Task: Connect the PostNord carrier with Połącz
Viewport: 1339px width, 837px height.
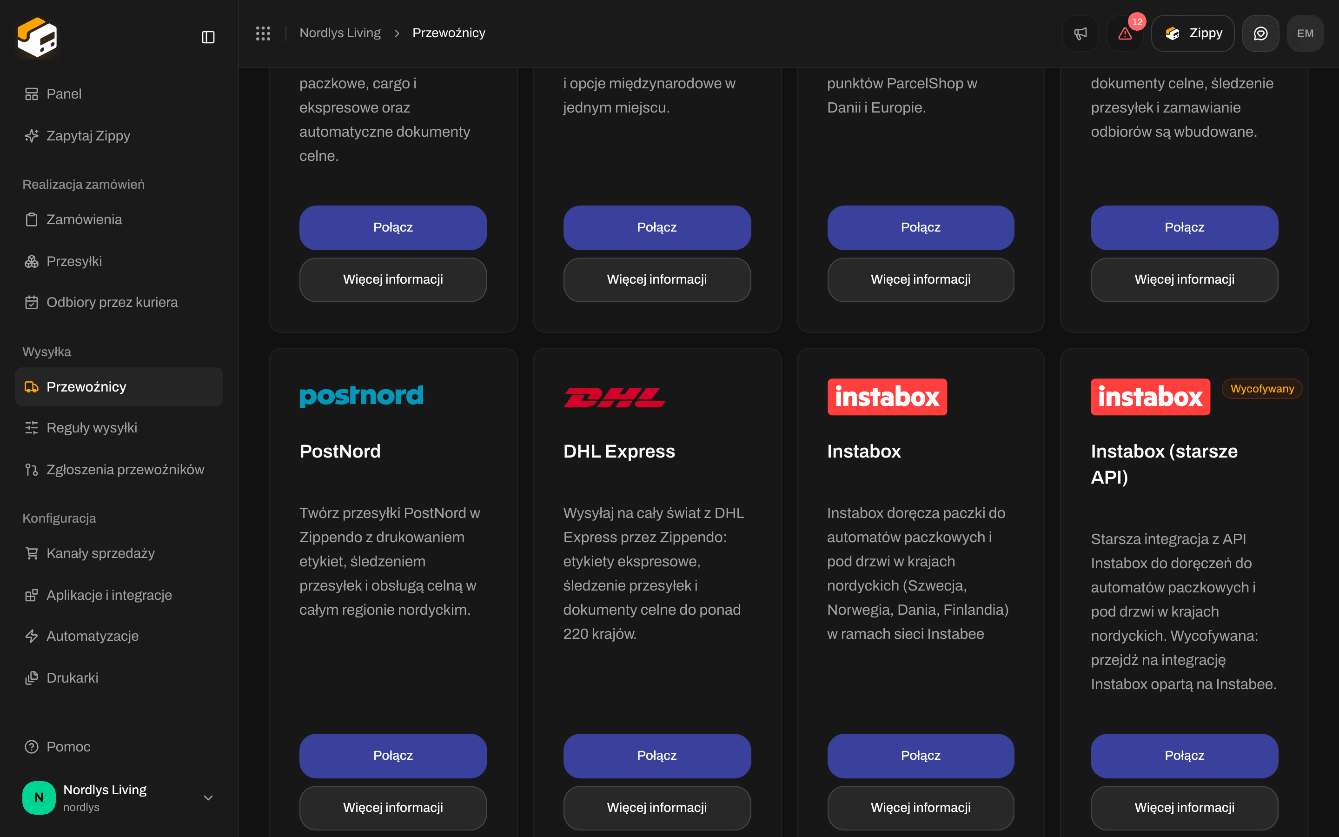Action: tap(393, 756)
